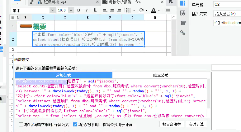Center align cell text
The width and height of the screenshot is (241, 132).
point(112,10)
